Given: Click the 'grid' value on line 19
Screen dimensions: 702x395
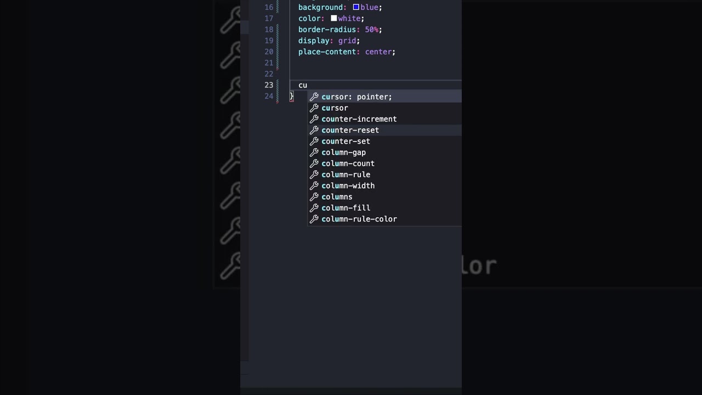Looking at the screenshot, I should 347,41.
